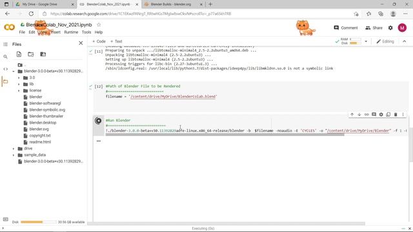This screenshot has height=232, width=413.
Task: Open browser more options menu
Action: [x=405, y=14]
